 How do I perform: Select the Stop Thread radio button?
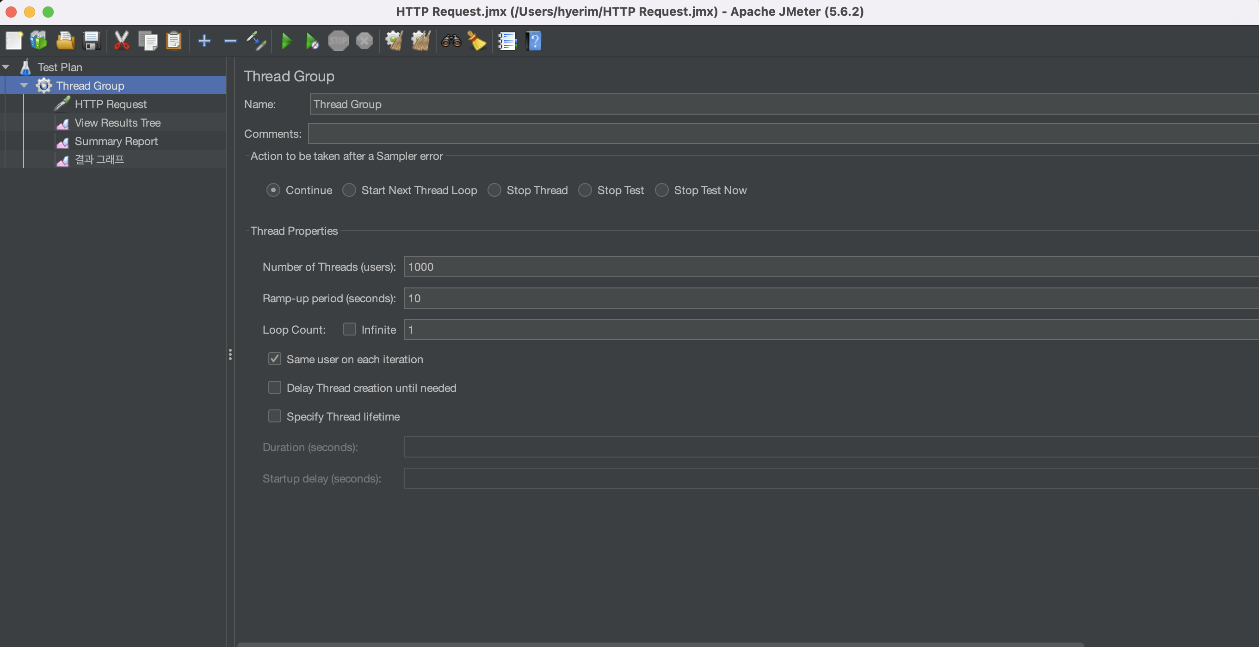pyautogui.click(x=494, y=190)
